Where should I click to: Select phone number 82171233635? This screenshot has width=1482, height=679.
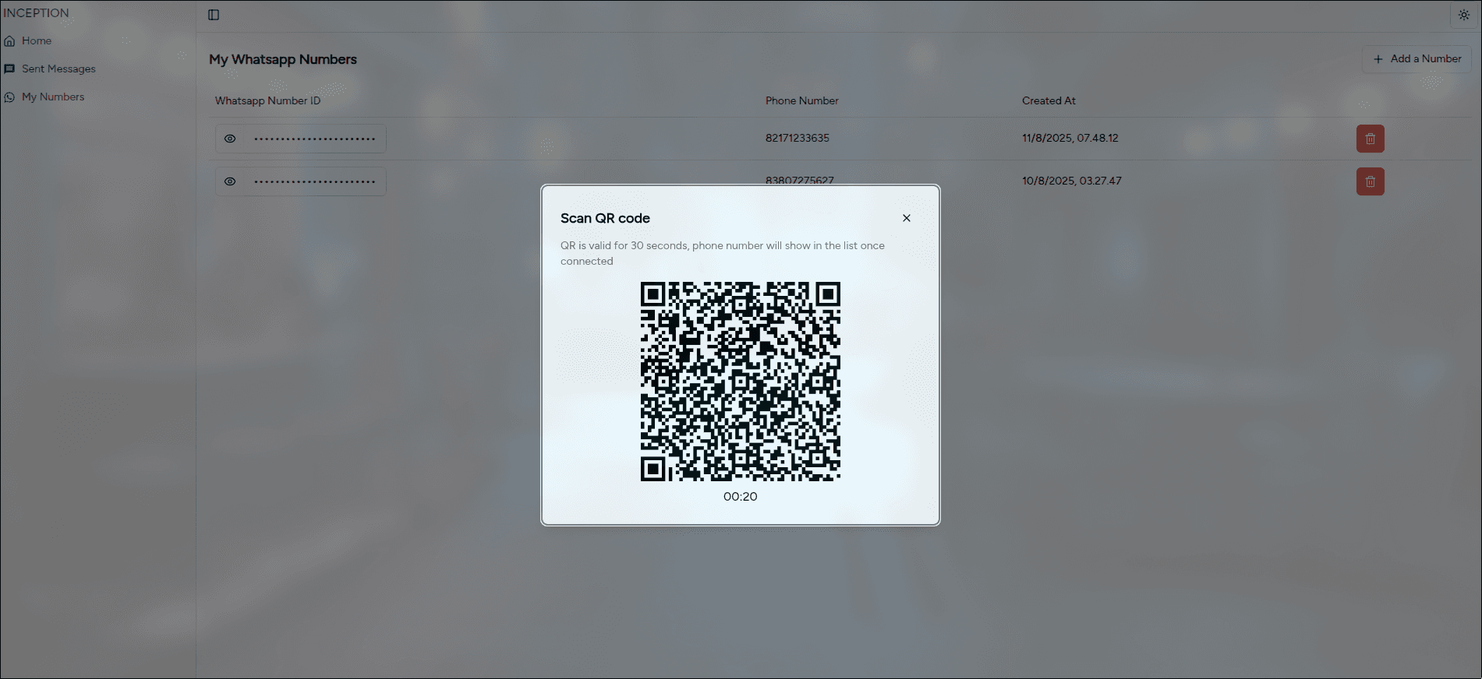797,138
